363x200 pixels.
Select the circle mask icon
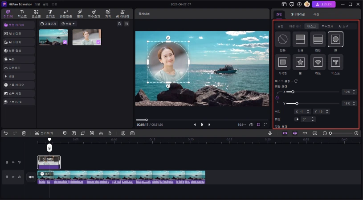(335, 39)
